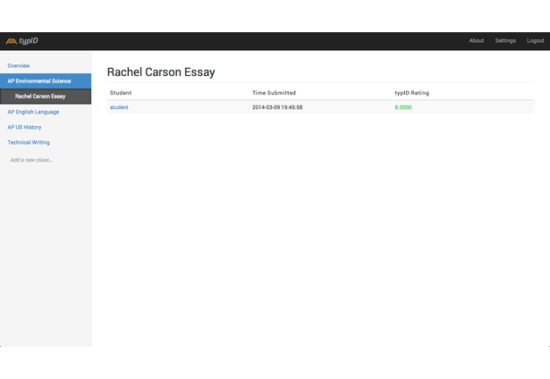Click the Student column header
Image resolution: width=550 pixels, height=379 pixels.
(x=121, y=93)
